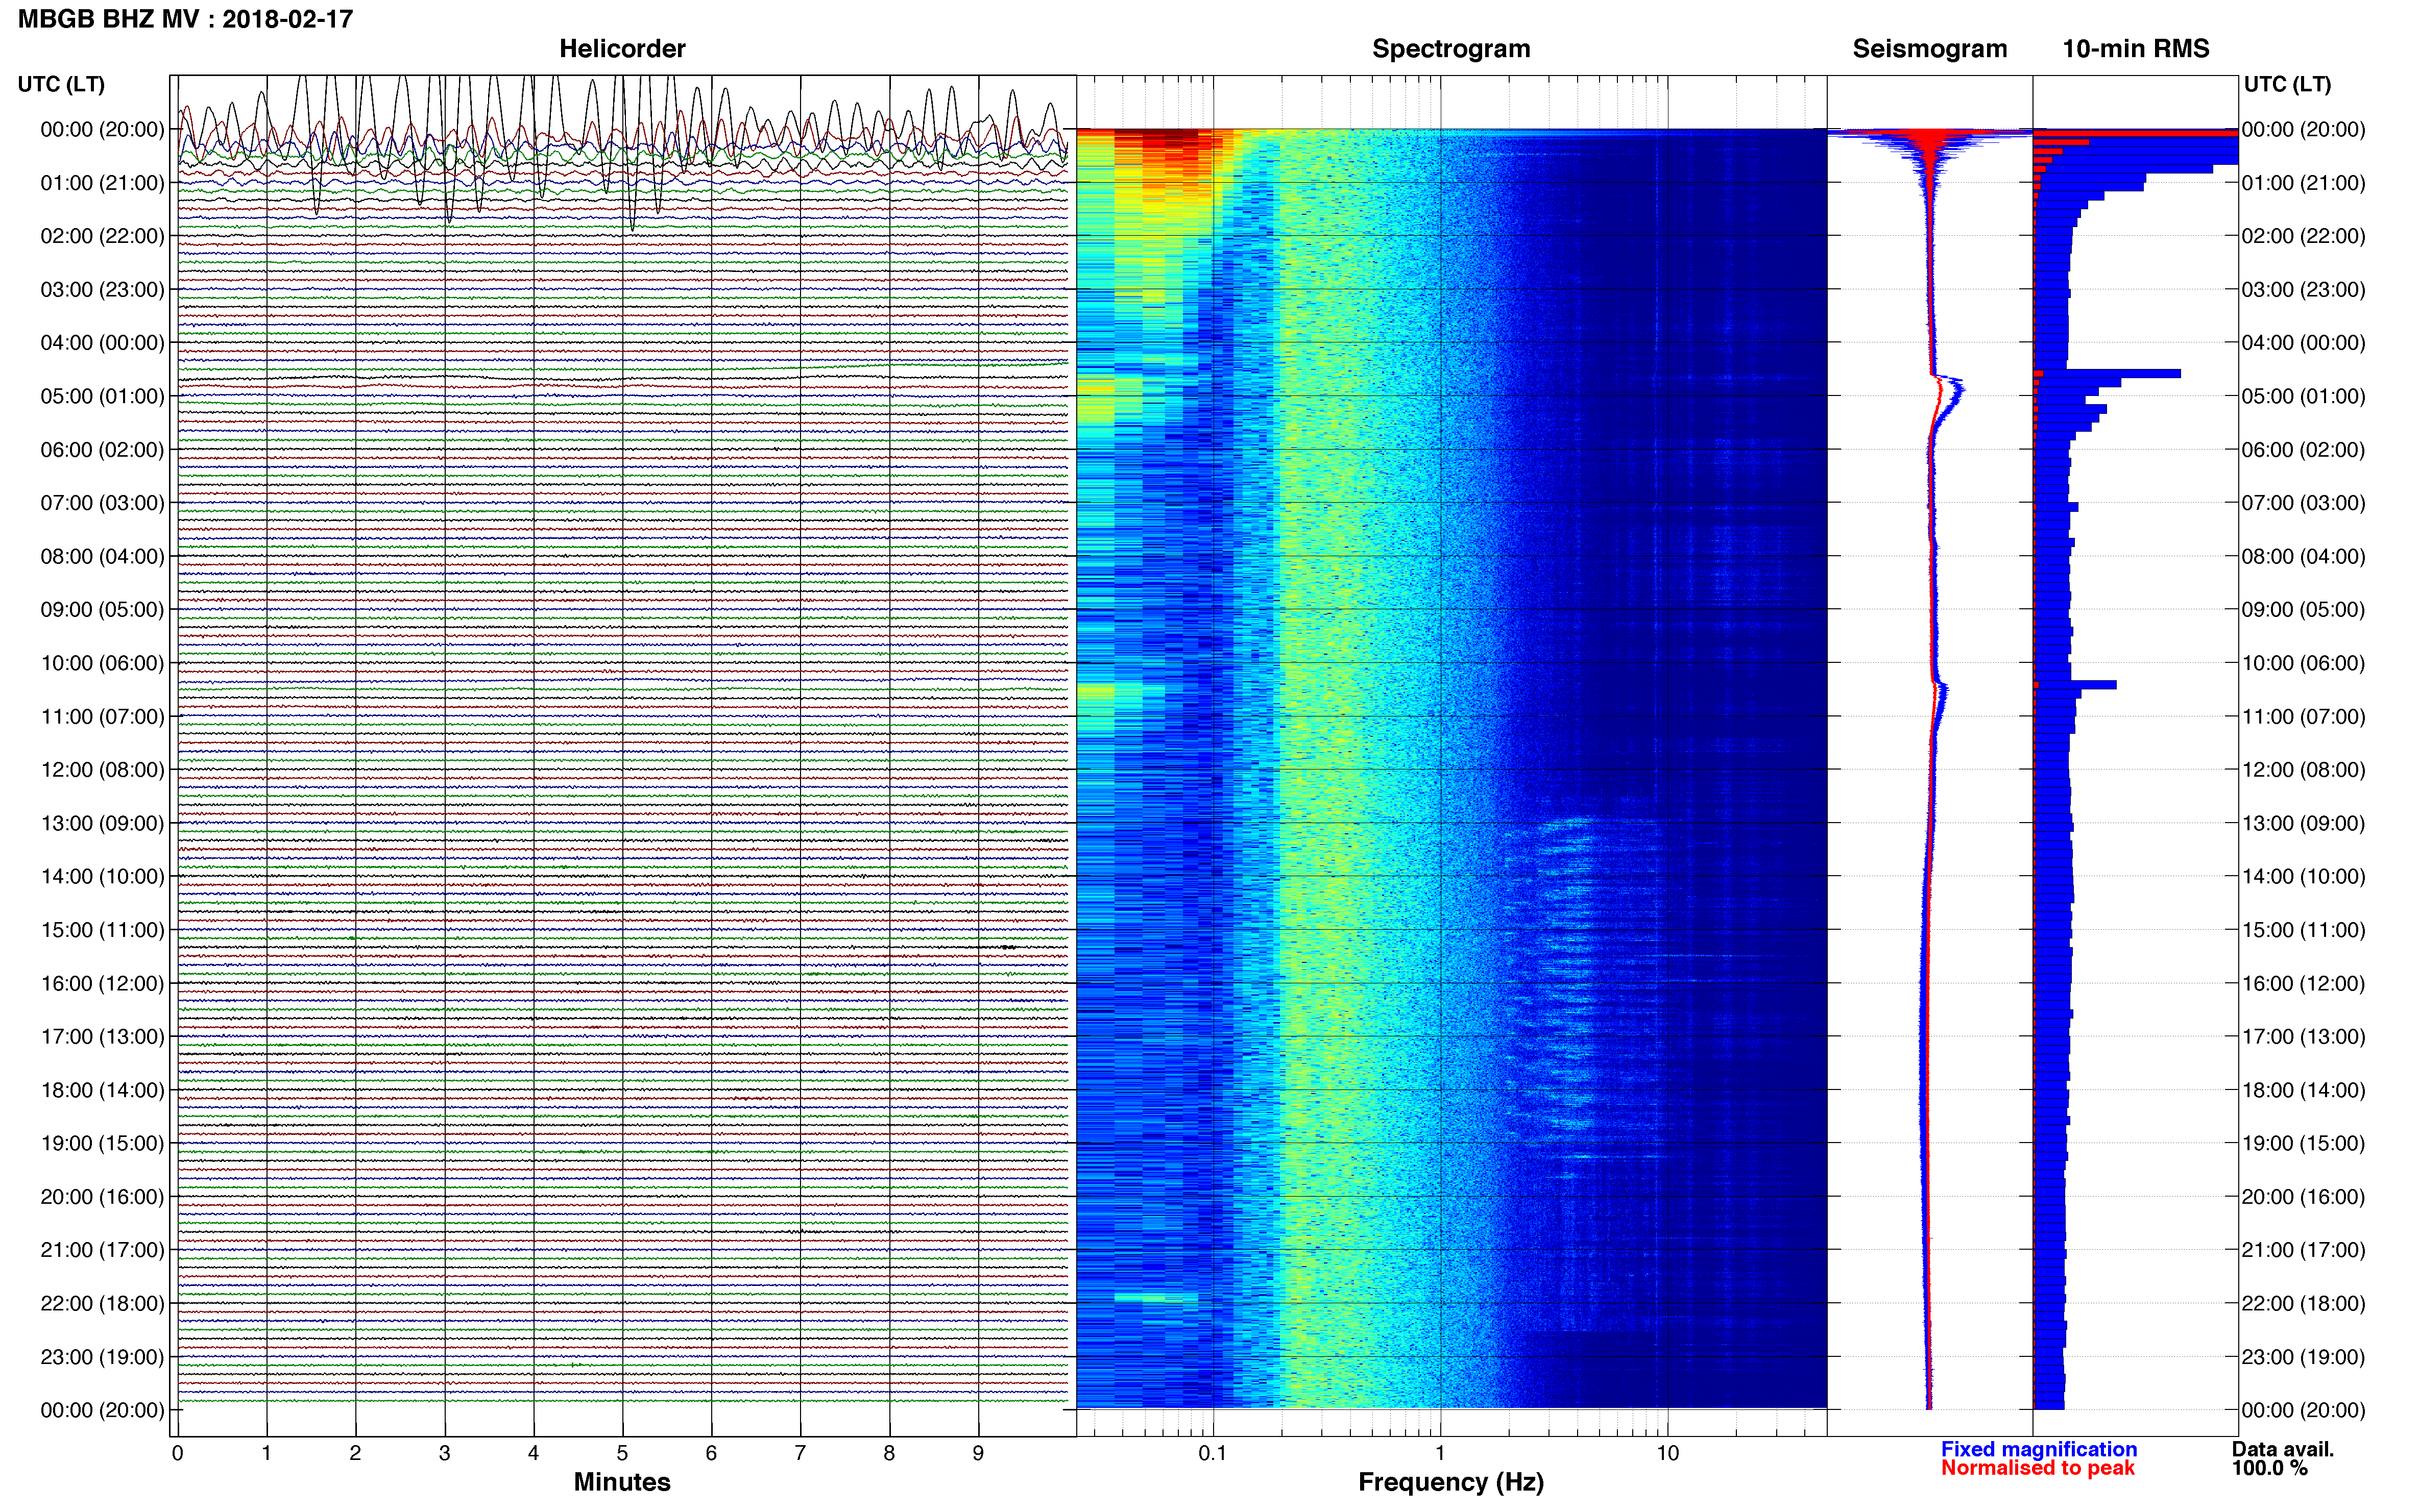Click the right-axis 10:00 (06:00) time label
Image resolution: width=2420 pixels, height=1512 pixels.
tap(2303, 663)
